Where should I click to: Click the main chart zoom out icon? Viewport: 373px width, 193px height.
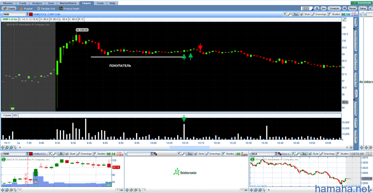(11, 148)
